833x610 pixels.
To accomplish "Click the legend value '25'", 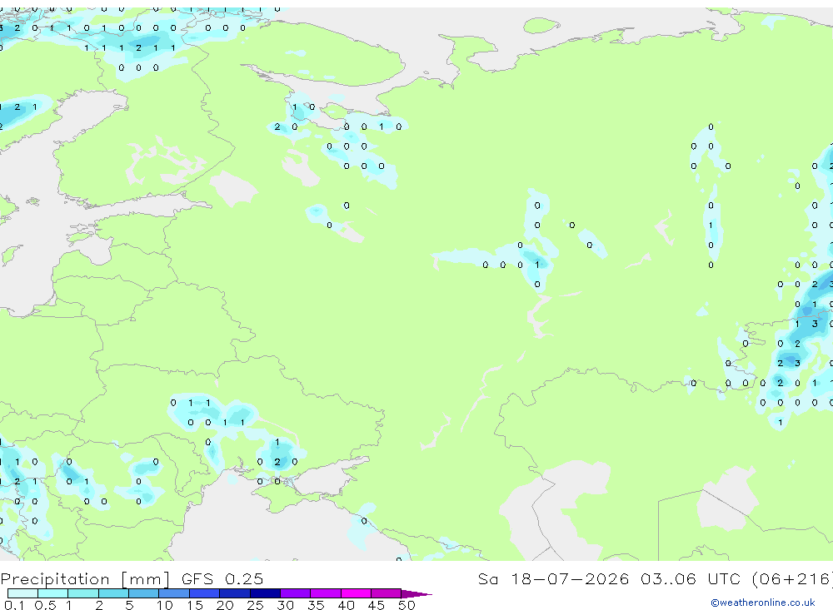I will tap(255, 605).
